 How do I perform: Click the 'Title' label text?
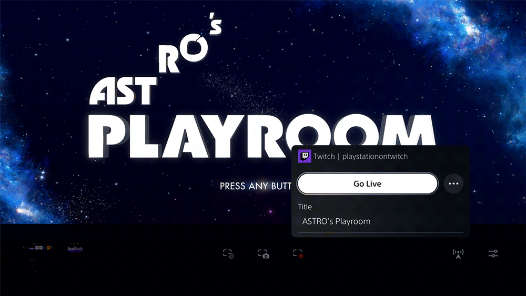click(305, 207)
